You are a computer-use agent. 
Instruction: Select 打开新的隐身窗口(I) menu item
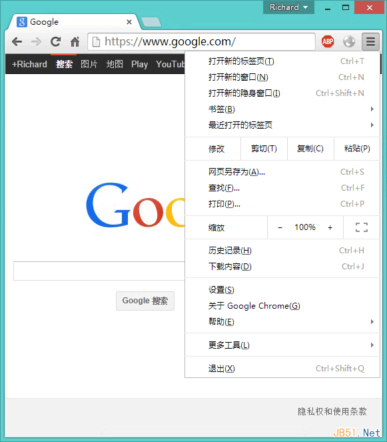[282, 93]
